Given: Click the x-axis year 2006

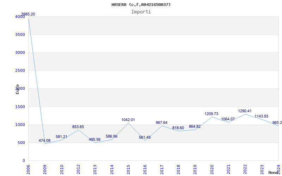Looking at the screenshot, I should coord(28,169).
